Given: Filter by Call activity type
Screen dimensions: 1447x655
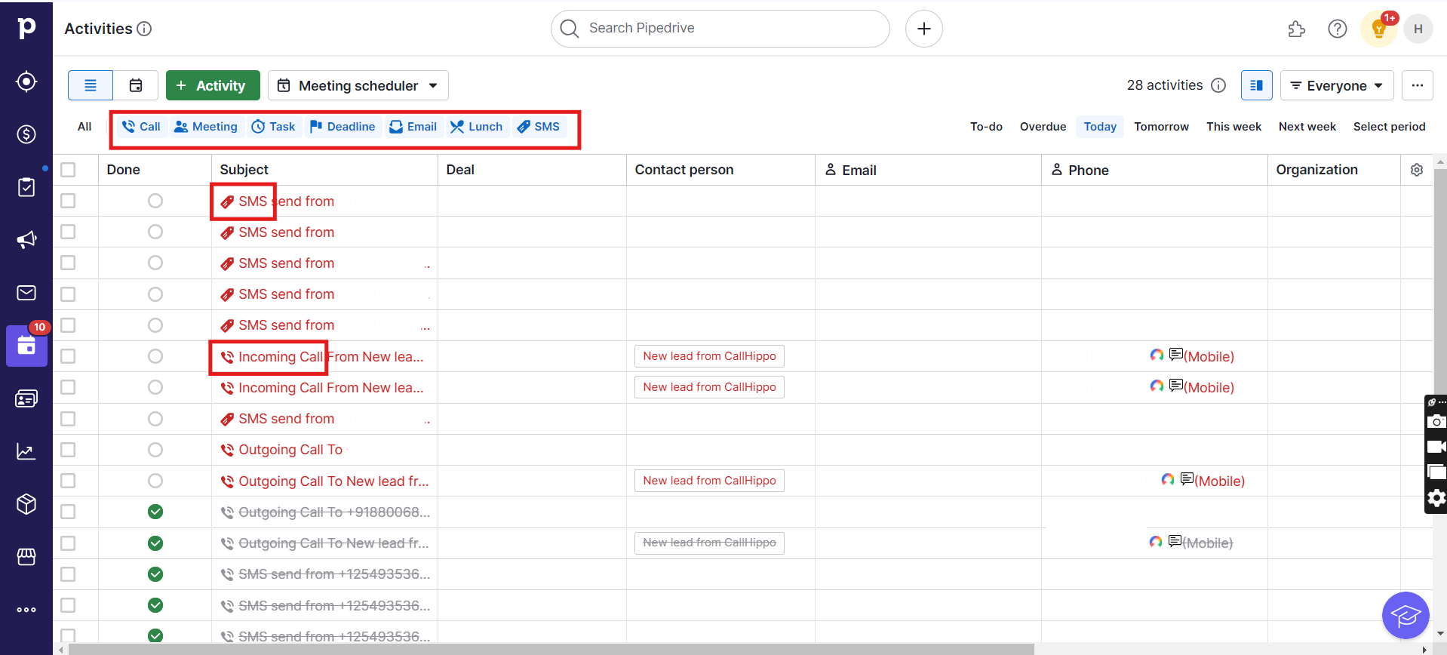Looking at the screenshot, I should [142, 127].
